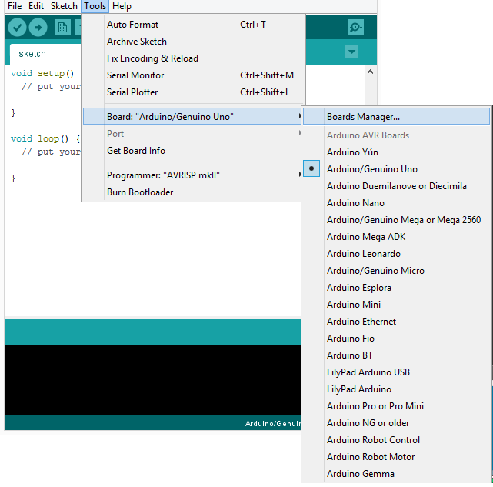Select Arduino Yún board
The width and height of the screenshot is (493, 487).
(x=396, y=152)
